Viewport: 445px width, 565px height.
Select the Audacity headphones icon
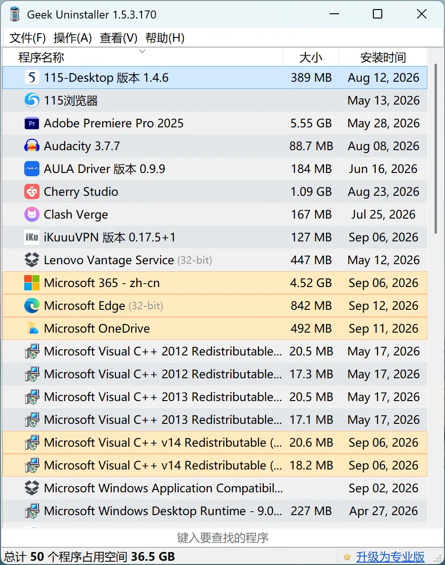(x=32, y=146)
